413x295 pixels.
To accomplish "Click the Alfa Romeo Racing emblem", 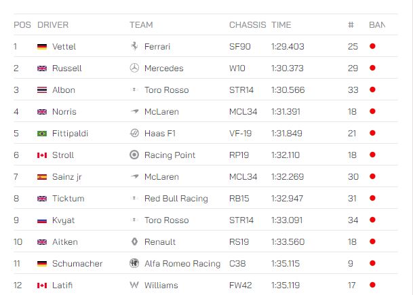I will click(x=134, y=263).
